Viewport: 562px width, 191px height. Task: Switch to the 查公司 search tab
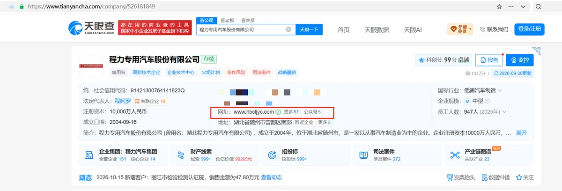point(207,20)
